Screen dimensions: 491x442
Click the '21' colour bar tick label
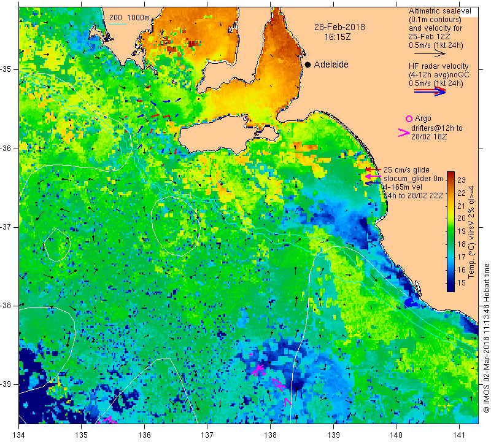point(461,206)
